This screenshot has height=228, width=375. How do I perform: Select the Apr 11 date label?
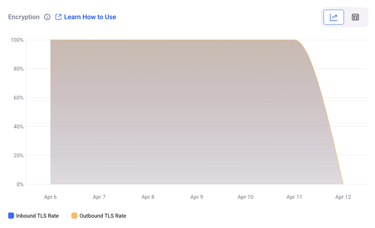[x=294, y=197]
